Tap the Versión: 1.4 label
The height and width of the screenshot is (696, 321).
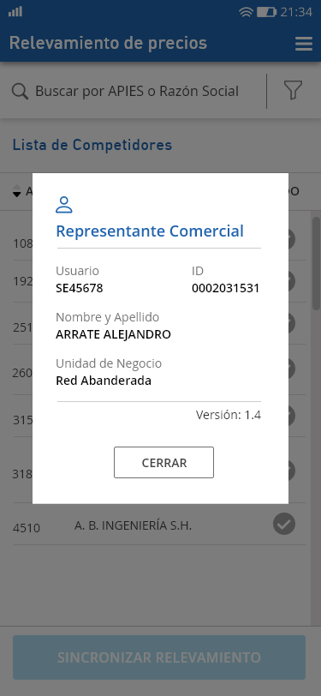click(229, 415)
